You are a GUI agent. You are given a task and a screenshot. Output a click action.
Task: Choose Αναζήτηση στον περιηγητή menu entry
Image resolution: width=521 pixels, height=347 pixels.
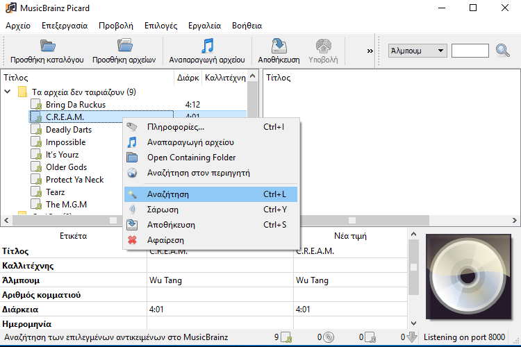(210, 173)
